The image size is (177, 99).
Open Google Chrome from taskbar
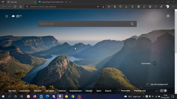(73, 97)
